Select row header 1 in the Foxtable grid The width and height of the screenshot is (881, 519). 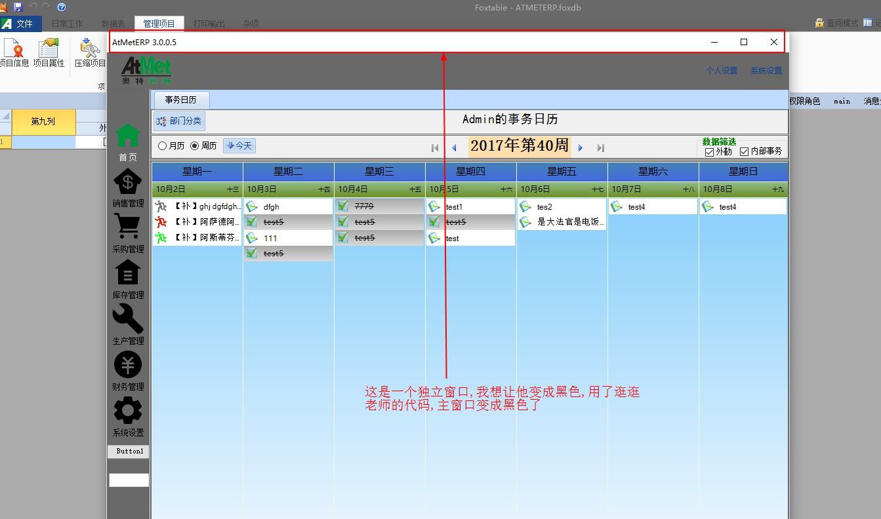(5, 142)
